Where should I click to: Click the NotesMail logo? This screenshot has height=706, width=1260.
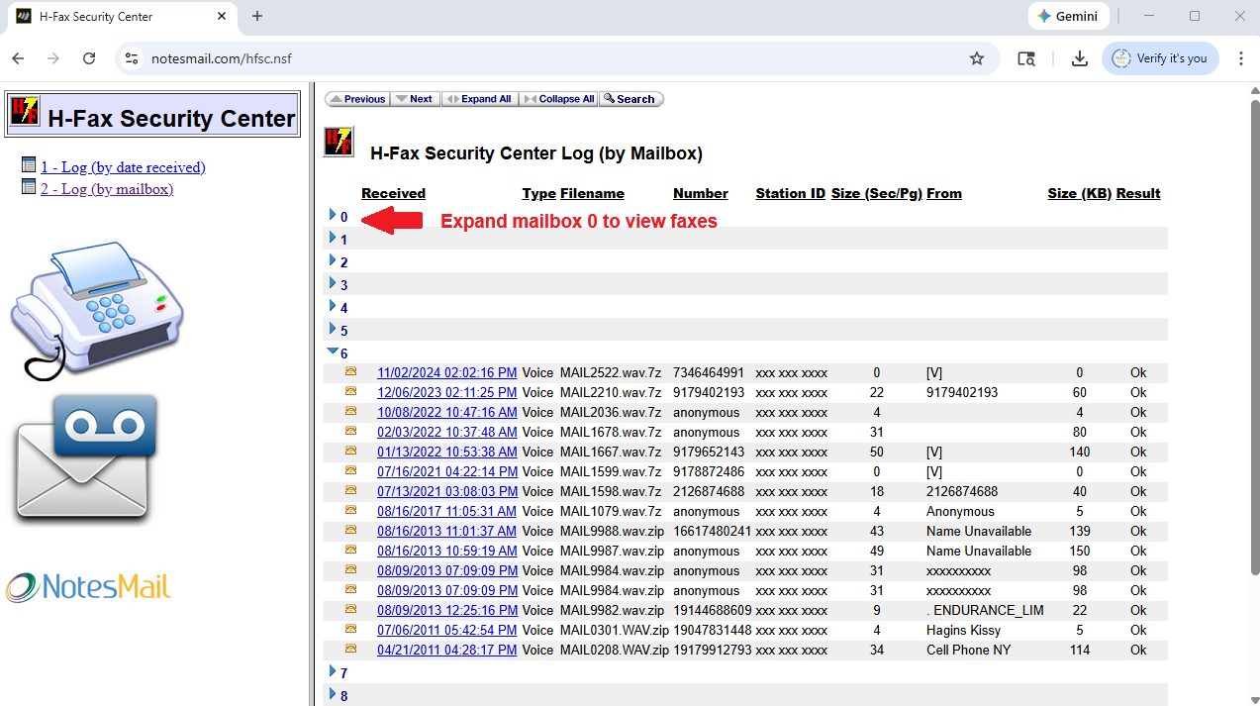[88, 587]
